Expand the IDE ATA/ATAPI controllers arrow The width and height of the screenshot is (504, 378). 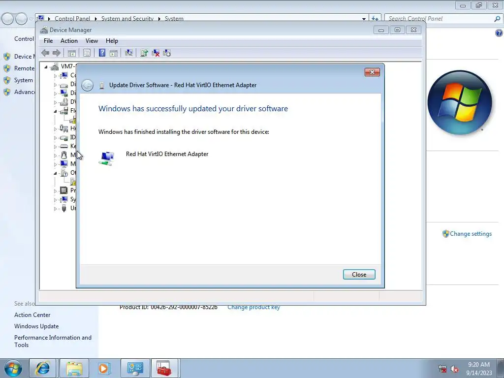(x=55, y=138)
